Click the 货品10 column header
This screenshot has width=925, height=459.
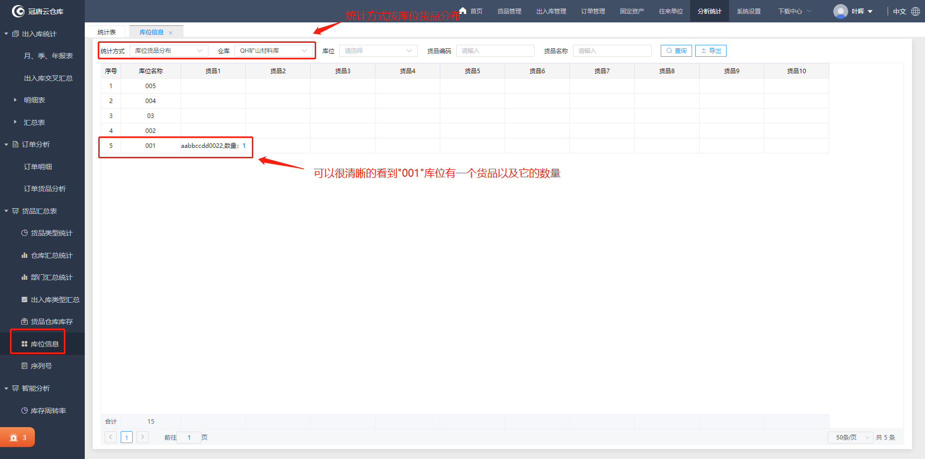click(796, 71)
